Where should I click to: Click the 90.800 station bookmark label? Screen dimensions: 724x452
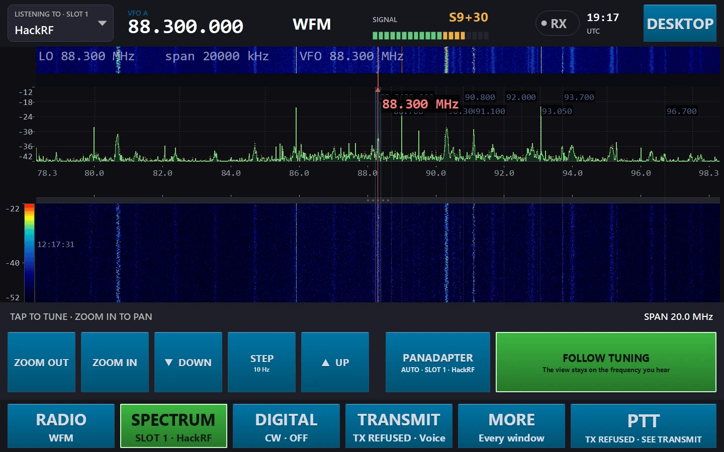(480, 97)
